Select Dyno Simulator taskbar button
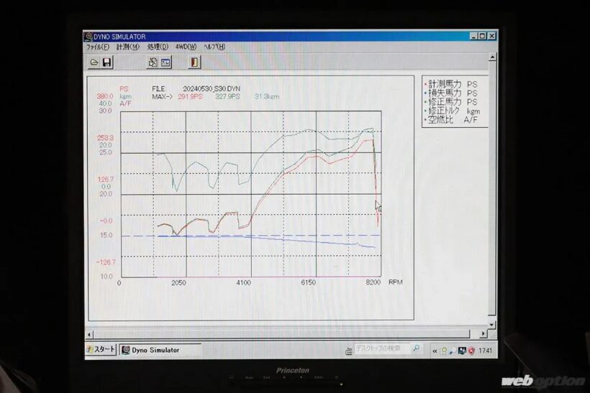The image size is (590, 393). [x=160, y=350]
